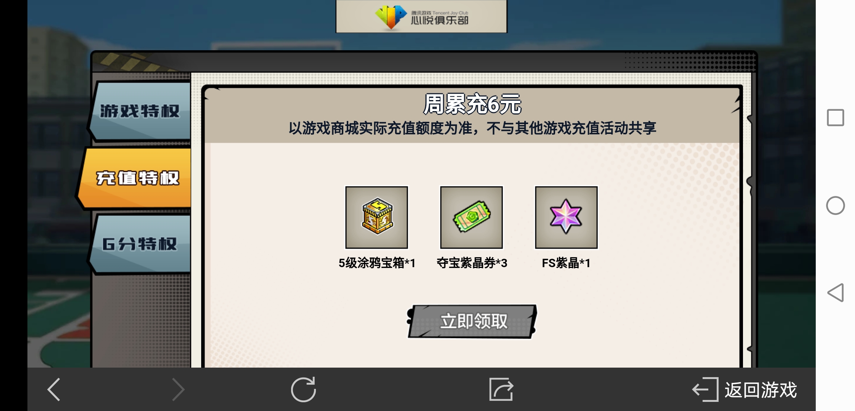Tap the FS紫晶*1 label text
The image size is (855, 411).
coord(566,263)
